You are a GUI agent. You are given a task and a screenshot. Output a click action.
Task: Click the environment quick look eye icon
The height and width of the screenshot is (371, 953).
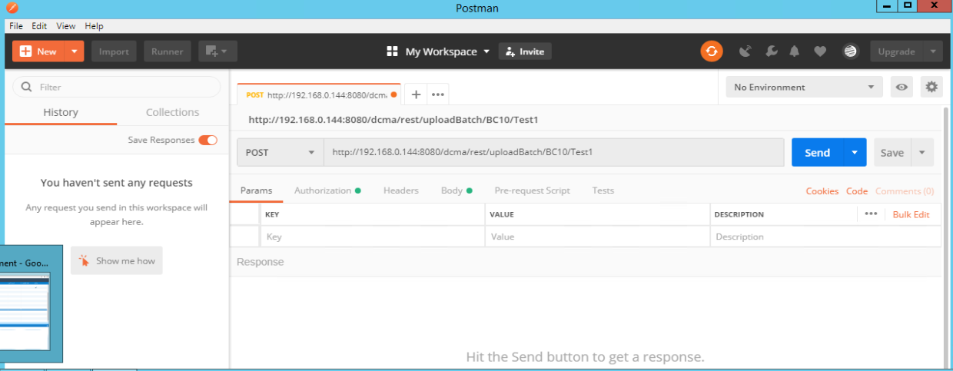[902, 87]
